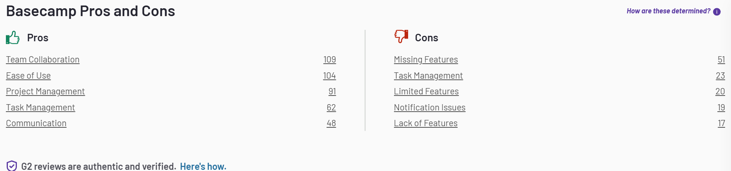Click the 109 count for Team Collaboration
Image resolution: width=731 pixels, height=171 pixels.
tap(330, 60)
